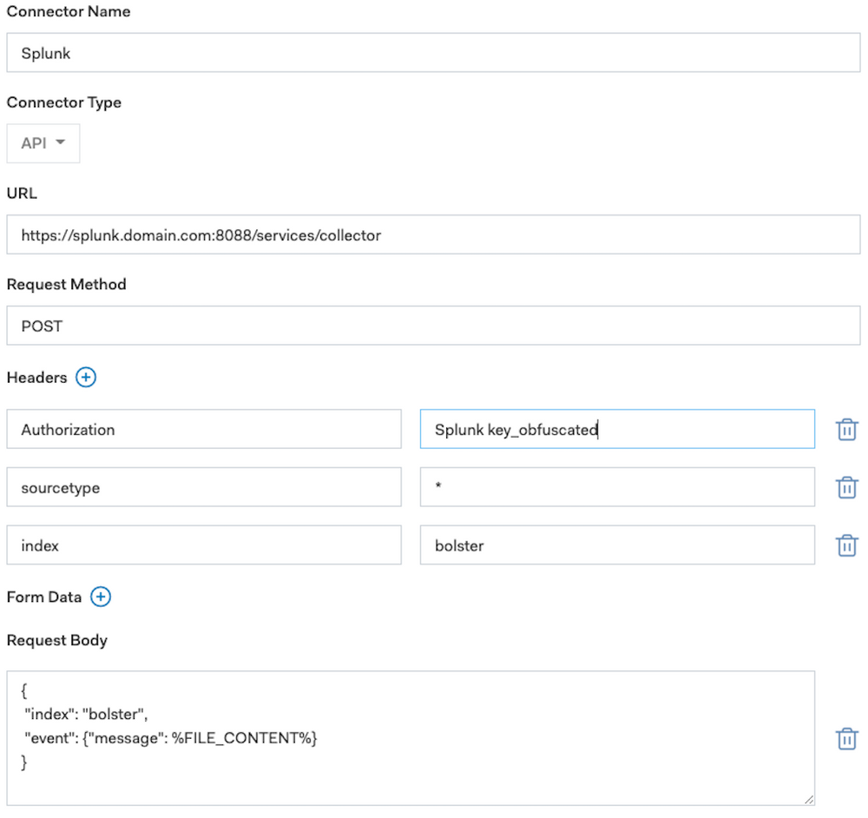Screen dimensions: 868x818
Task: Click the Connector Name field containing Splunk
Action: click(x=433, y=53)
